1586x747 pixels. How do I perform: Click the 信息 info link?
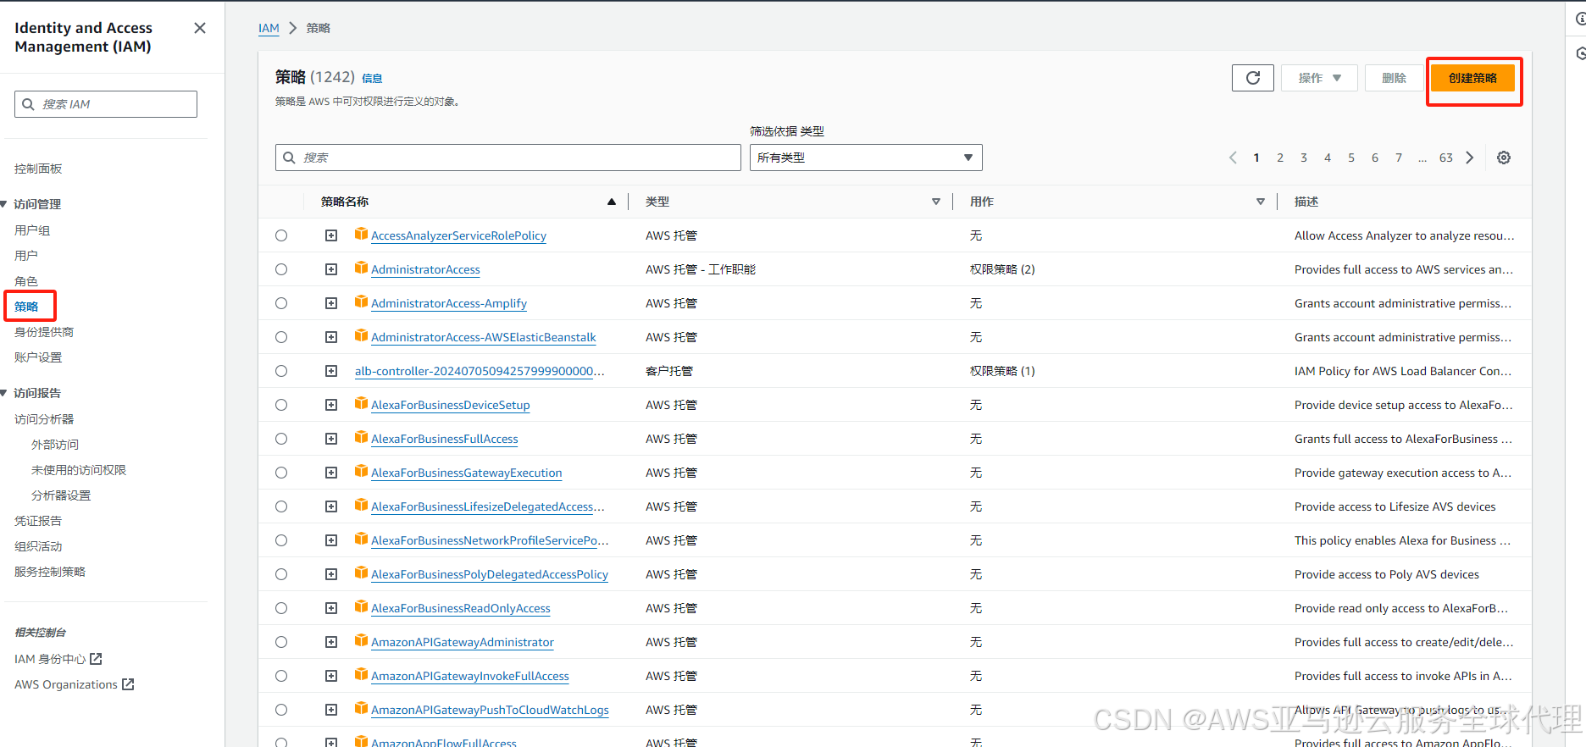(372, 78)
